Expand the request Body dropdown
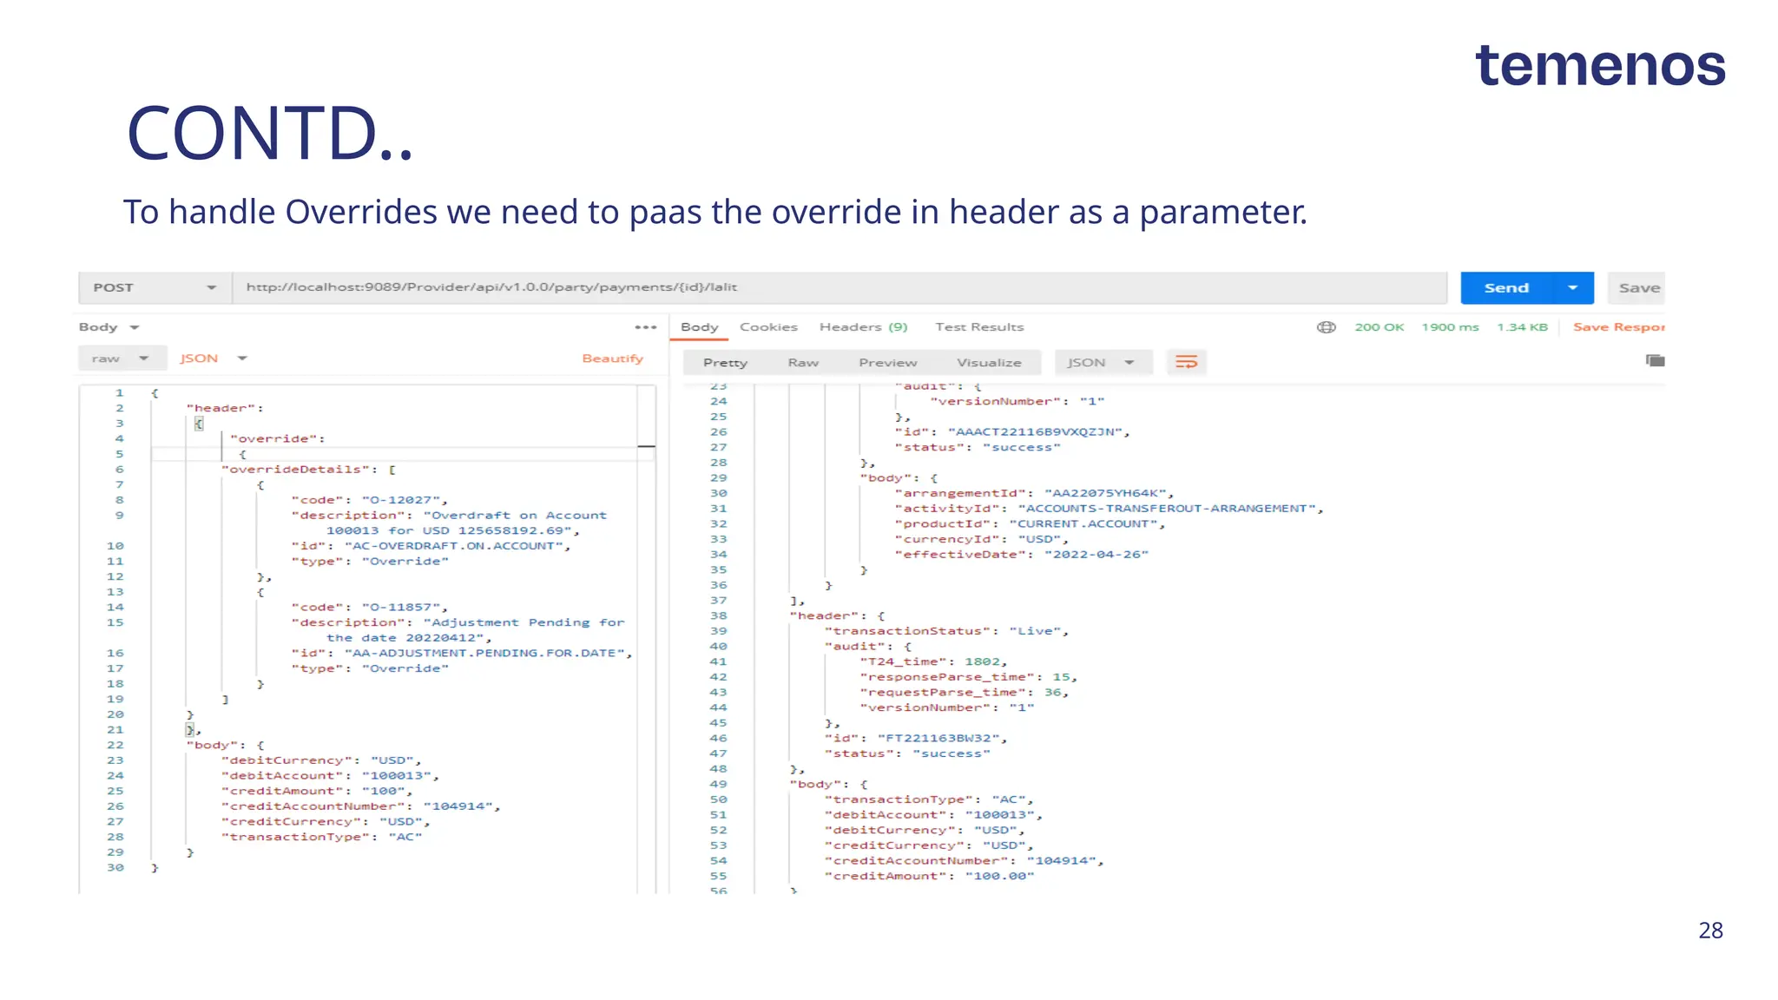The image size is (1778, 1000). click(109, 327)
